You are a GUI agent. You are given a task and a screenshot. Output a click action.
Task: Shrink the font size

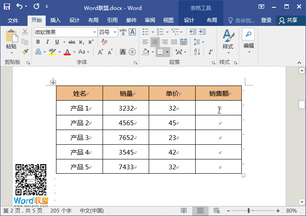(x=110, y=52)
